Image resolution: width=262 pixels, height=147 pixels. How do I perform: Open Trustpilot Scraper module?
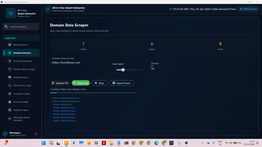[21, 94]
